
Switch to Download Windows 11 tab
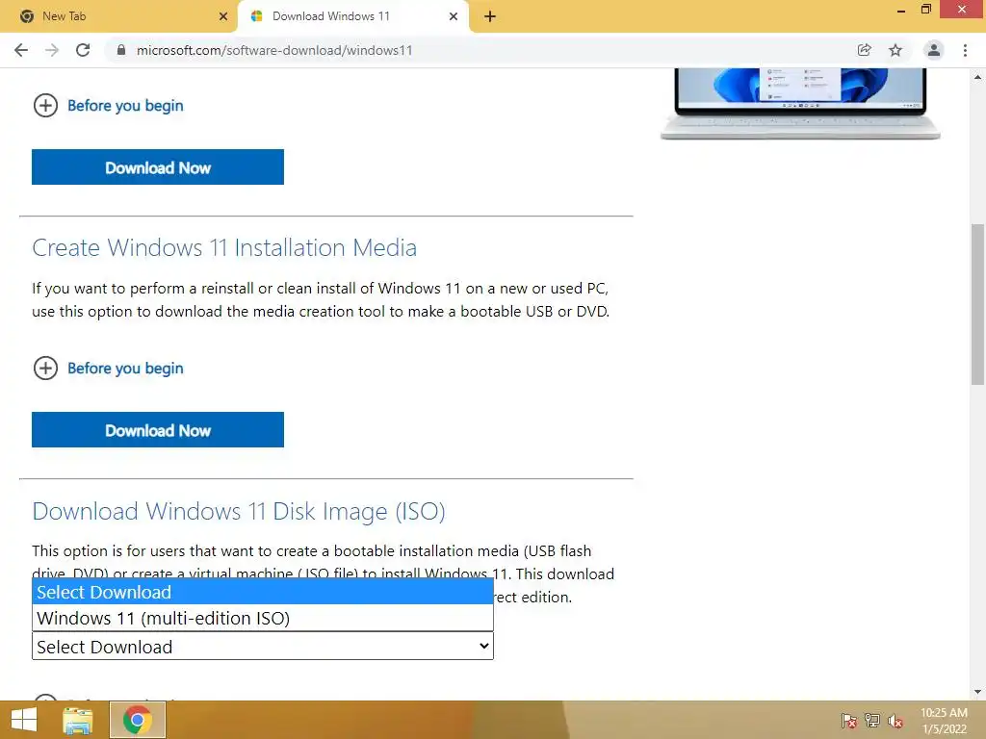coord(353,16)
